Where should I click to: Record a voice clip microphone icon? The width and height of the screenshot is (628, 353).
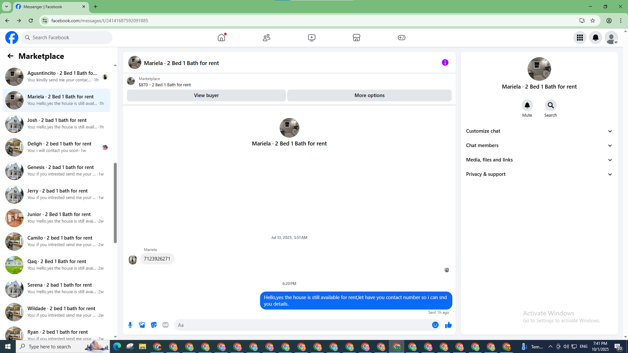pyautogui.click(x=130, y=325)
